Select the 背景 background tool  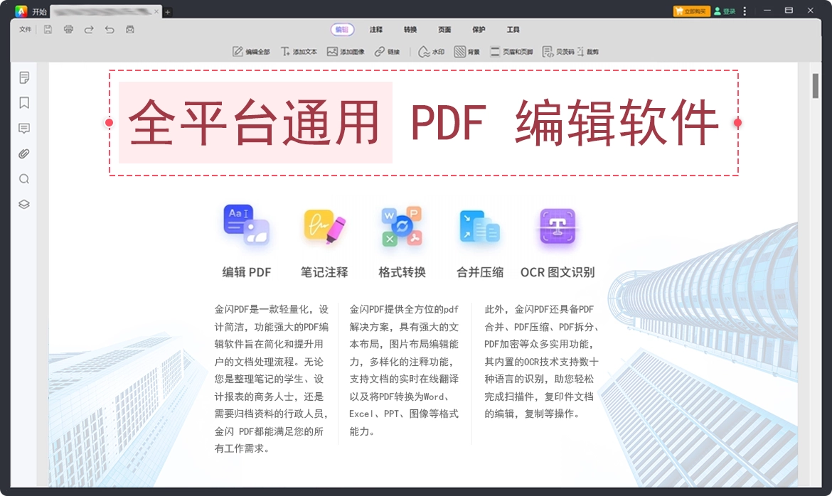pos(467,51)
